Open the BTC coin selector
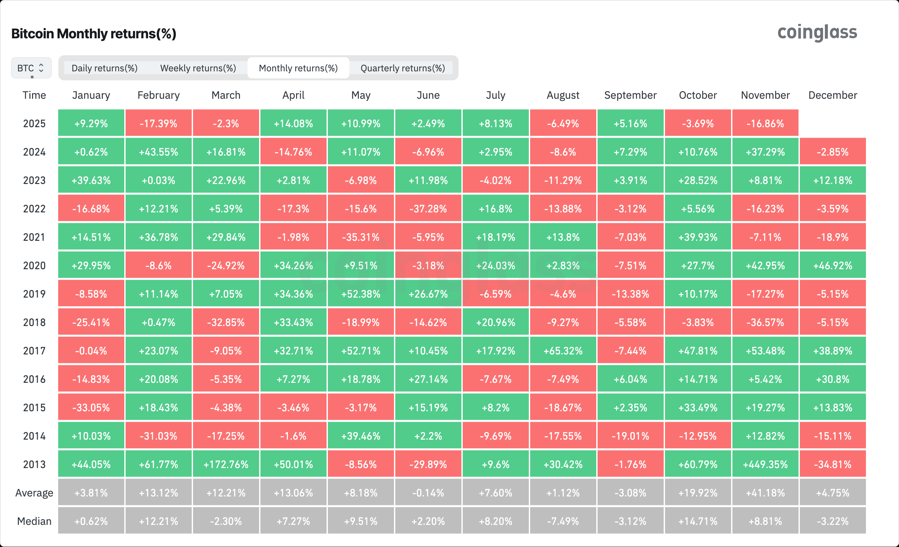The height and width of the screenshot is (547, 899). [x=31, y=68]
